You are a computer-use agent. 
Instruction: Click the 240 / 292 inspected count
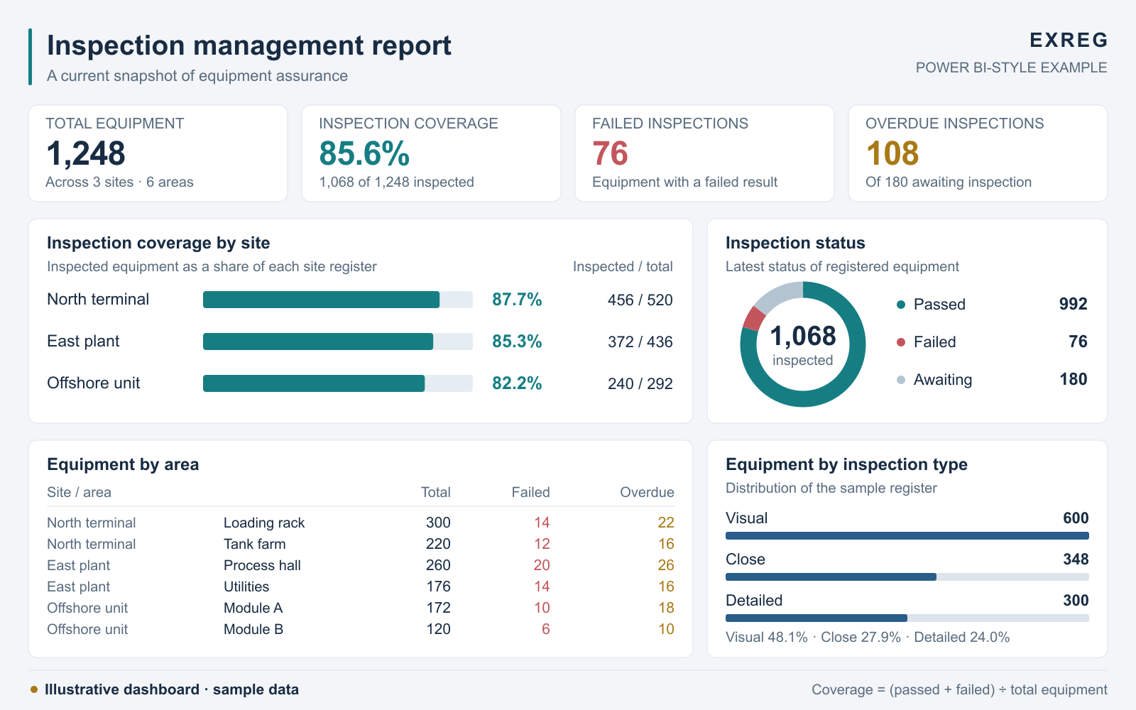640,384
